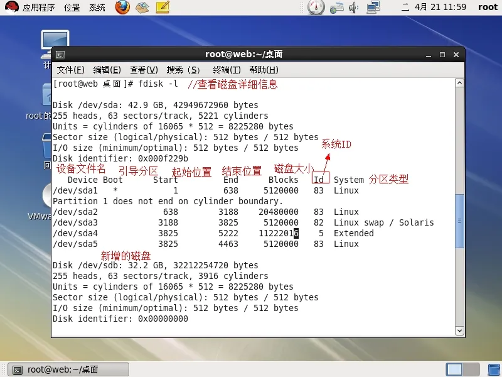The width and height of the screenshot is (502, 377).
Task: Click the terminal scrollbar up arrow
Action: pyautogui.click(x=459, y=83)
